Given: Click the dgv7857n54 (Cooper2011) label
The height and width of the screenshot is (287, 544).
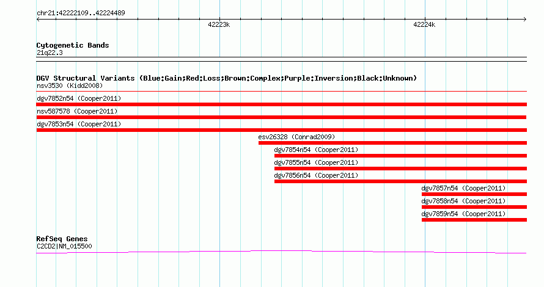Looking at the screenshot, I should (x=463, y=188).
